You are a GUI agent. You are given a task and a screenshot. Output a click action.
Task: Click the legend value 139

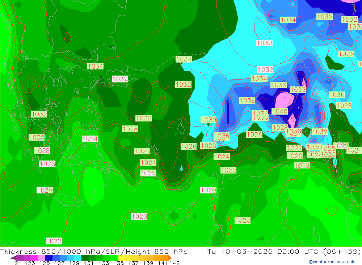pos(148,263)
